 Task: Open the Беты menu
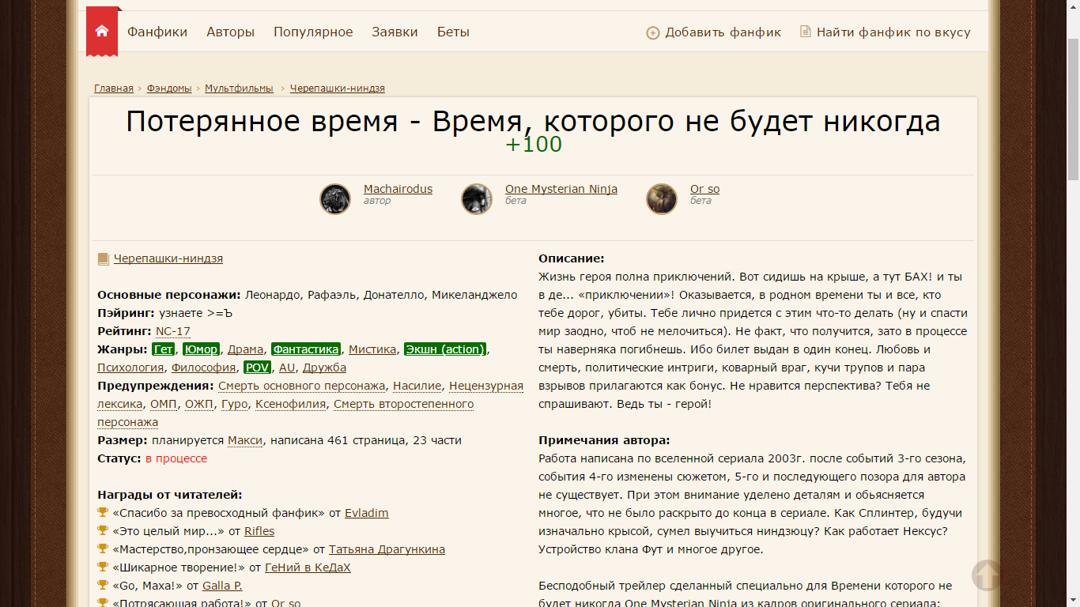coord(453,32)
